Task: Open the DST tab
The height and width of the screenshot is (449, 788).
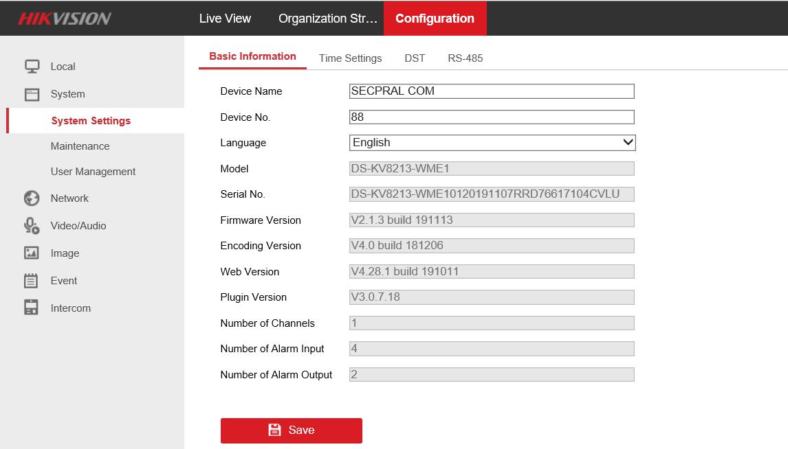Action: [415, 58]
